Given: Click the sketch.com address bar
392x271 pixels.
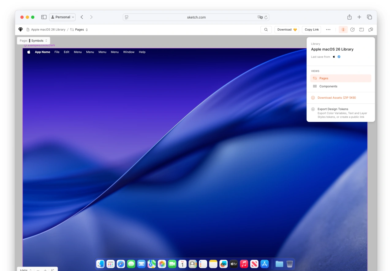Looking at the screenshot, I should point(196,17).
